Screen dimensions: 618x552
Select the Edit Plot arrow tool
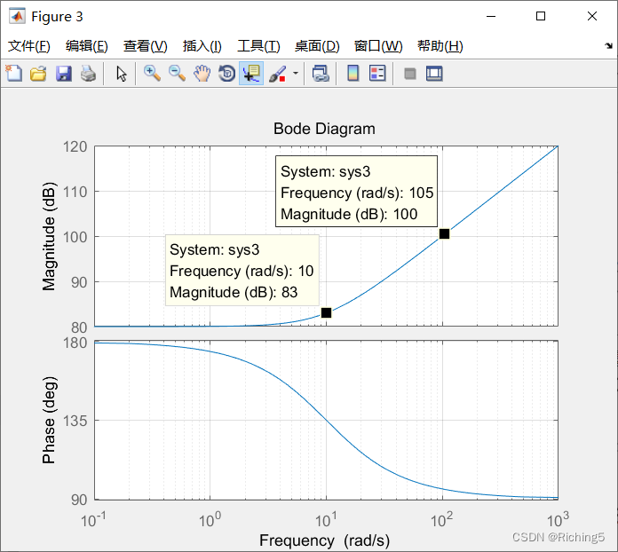click(x=122, y=74)
